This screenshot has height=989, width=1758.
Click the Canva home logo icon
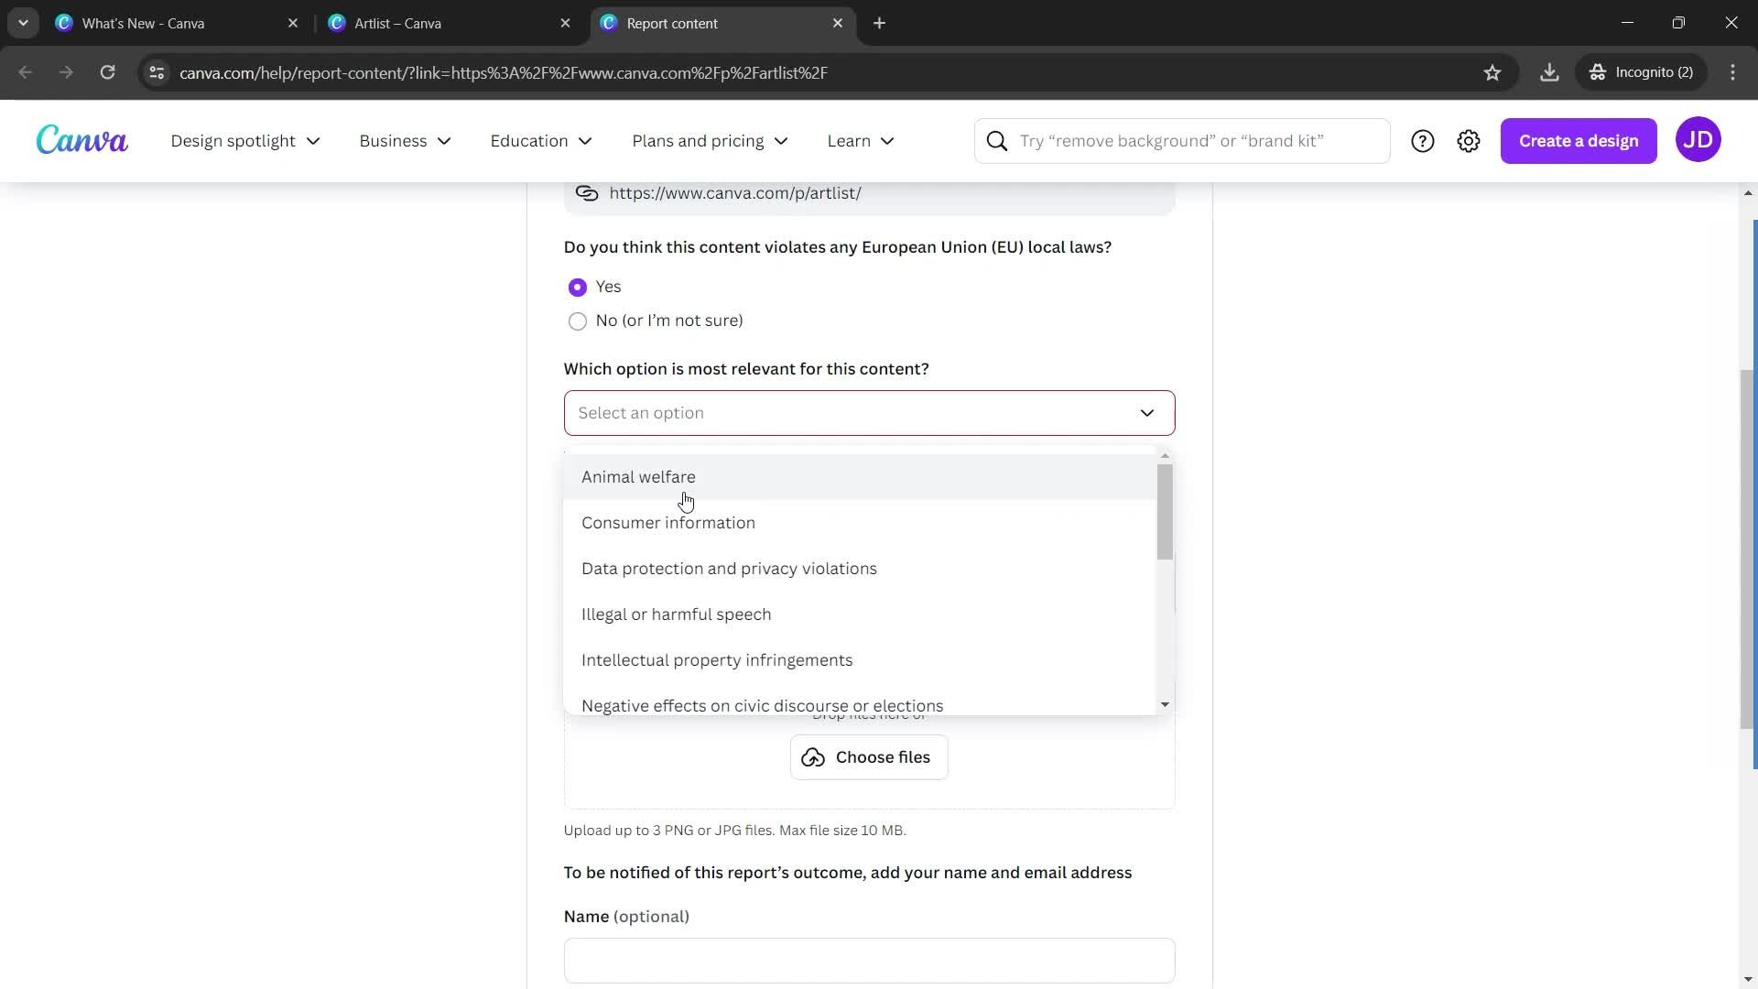[81, 140]
